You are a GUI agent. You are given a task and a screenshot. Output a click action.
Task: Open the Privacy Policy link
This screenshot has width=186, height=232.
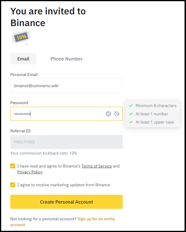tap(30, 172)
